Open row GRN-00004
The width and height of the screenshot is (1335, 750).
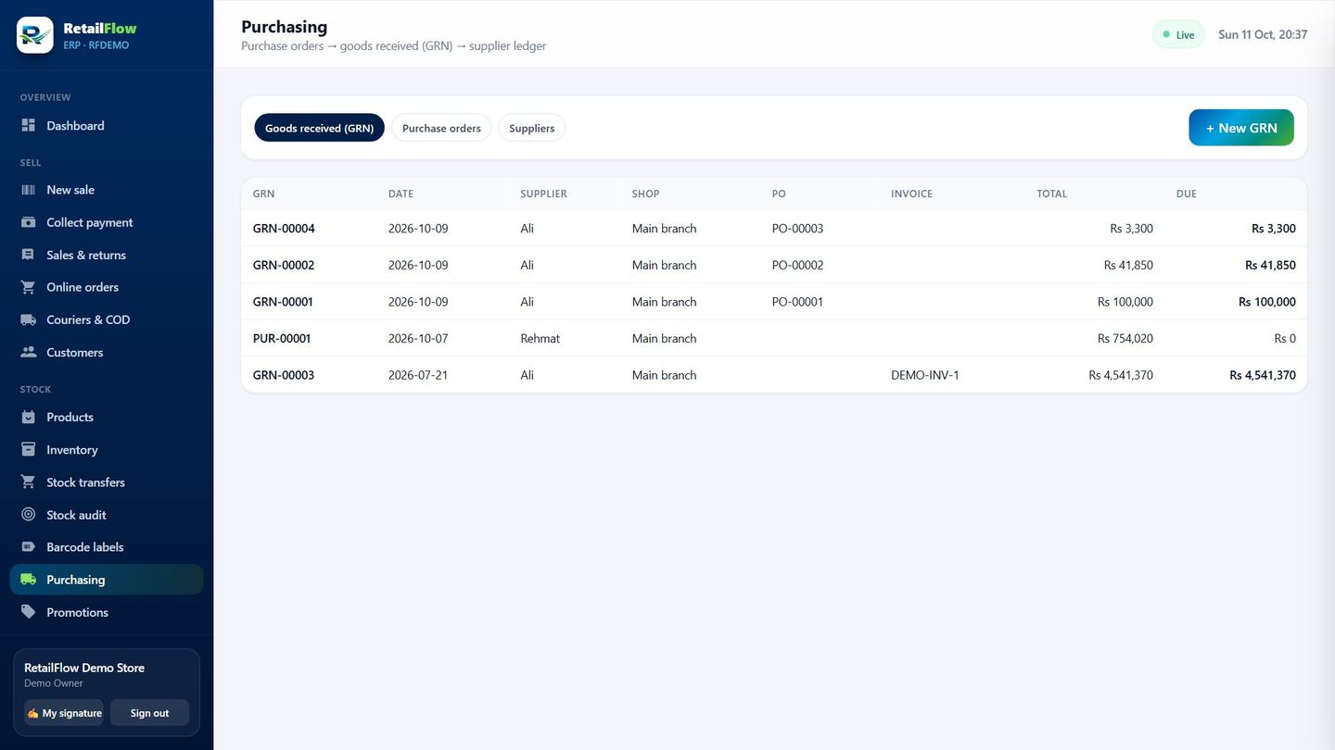(x=774, y=228)
